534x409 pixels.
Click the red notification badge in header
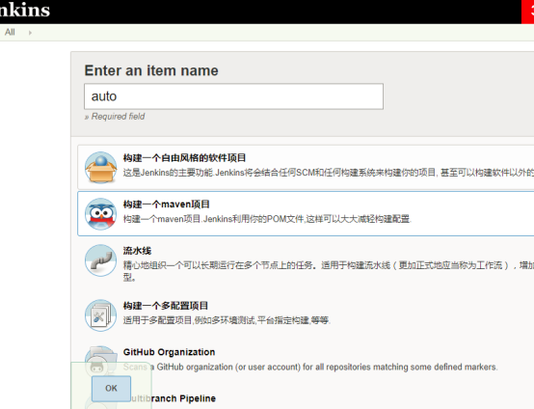527,12
